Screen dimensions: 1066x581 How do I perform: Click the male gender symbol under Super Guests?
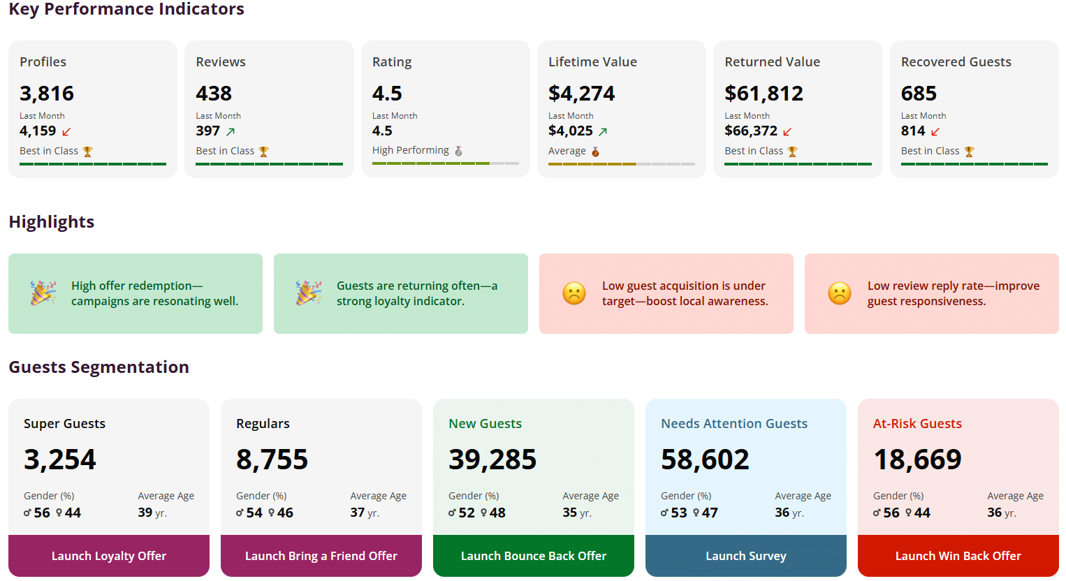coord(27,512)
